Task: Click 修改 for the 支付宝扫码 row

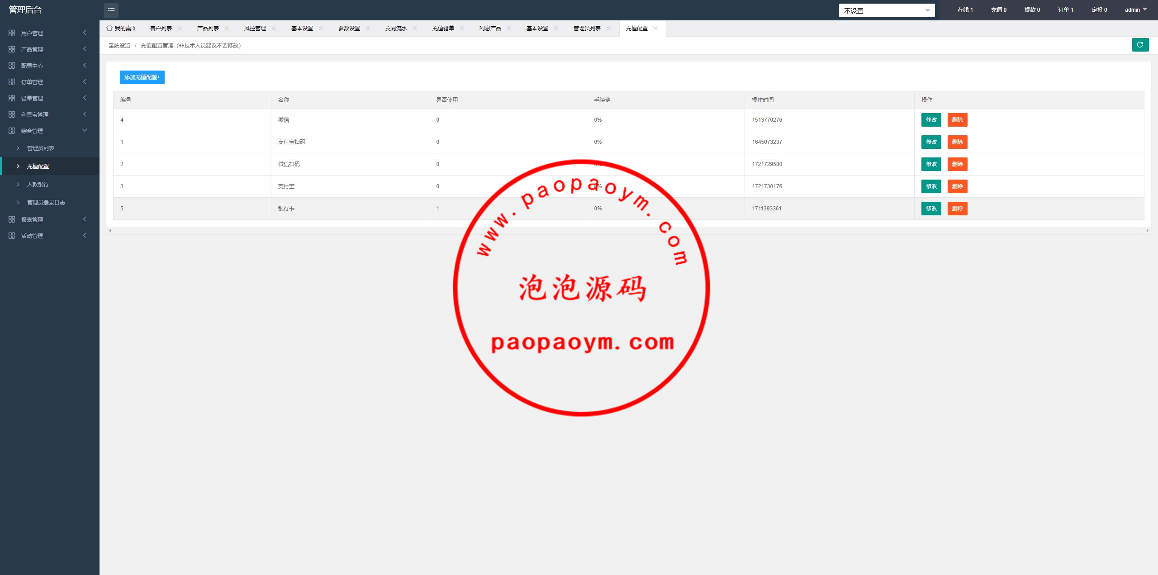Action: pyautogui.click(x=931, y=142)
